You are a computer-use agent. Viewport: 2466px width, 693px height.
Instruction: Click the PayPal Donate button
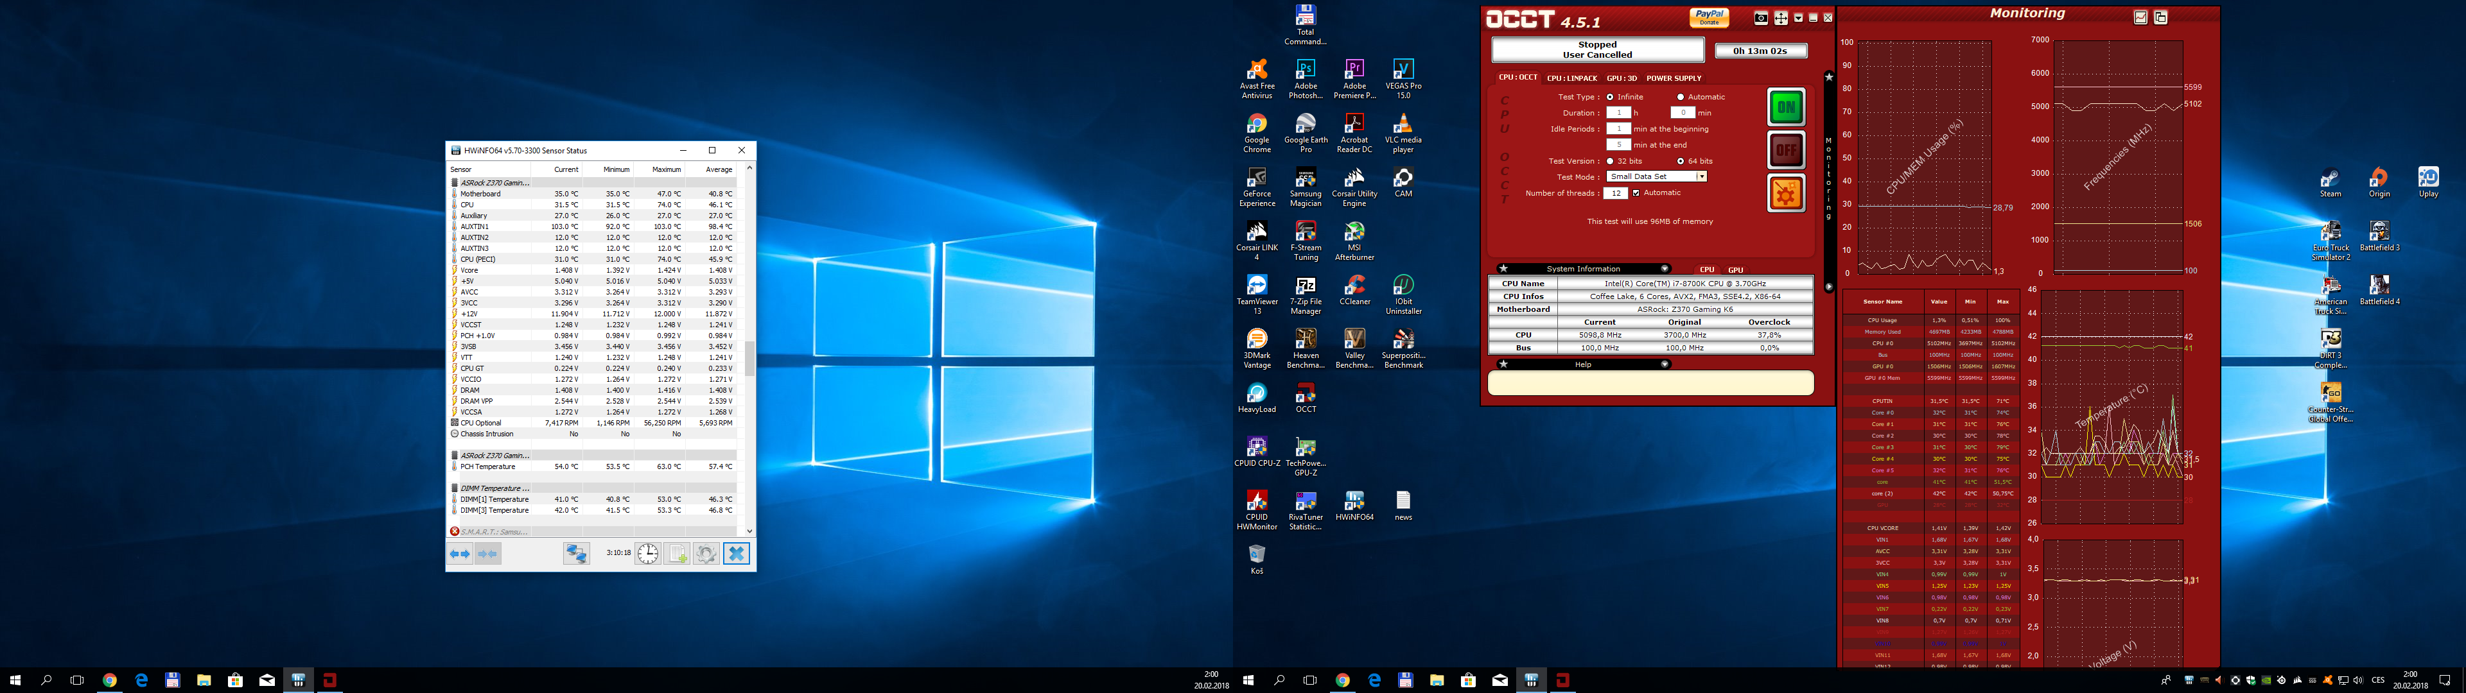(x=1709, y=17)
